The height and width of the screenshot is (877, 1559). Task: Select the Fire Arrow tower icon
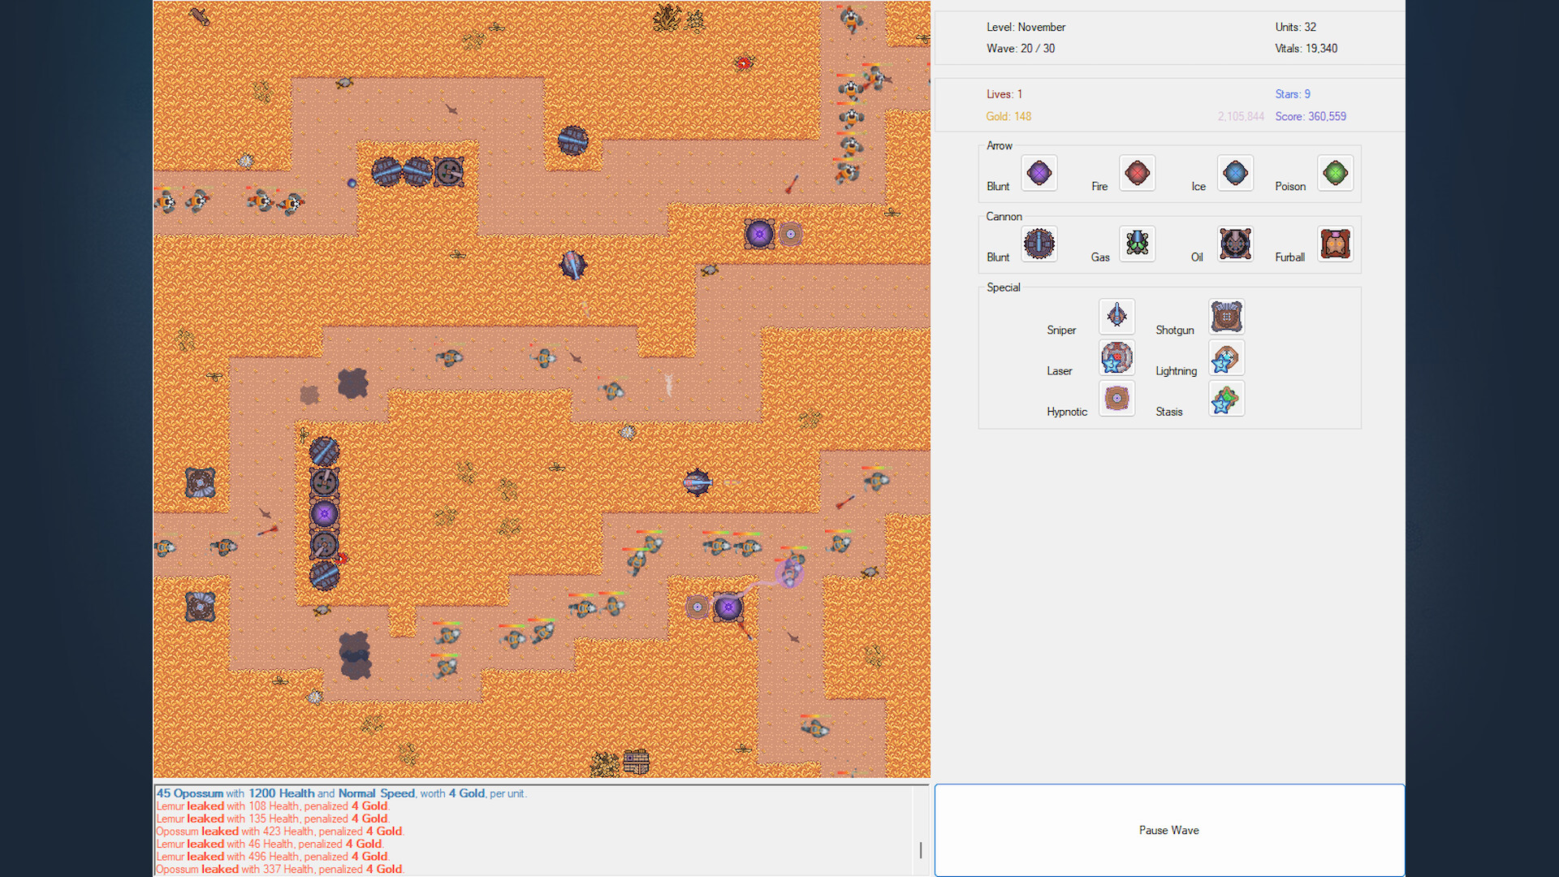[1137, 173]
